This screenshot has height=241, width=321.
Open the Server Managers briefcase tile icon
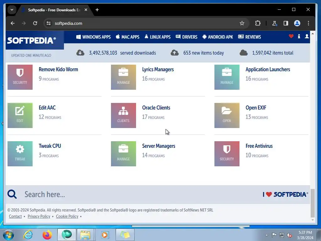124,154
